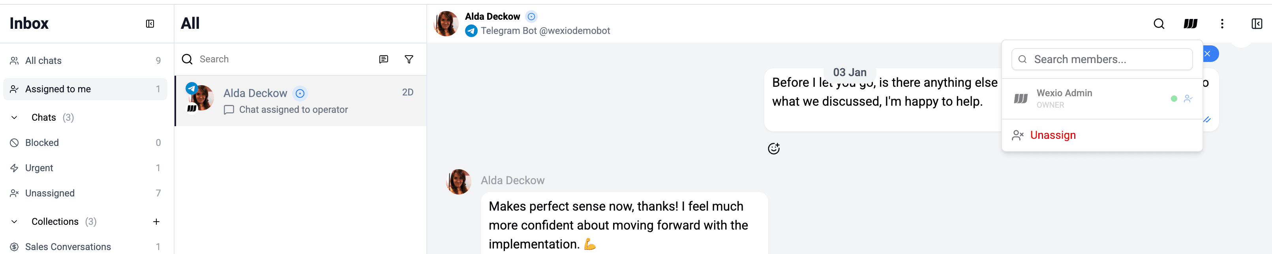The image size is (1272, 254).
Task: Toggle the right details panel icon
Action: point(1257,24)
